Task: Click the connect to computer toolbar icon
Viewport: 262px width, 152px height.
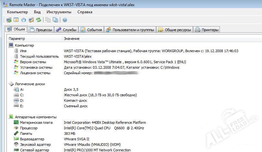Action: (x=9, y=20)
